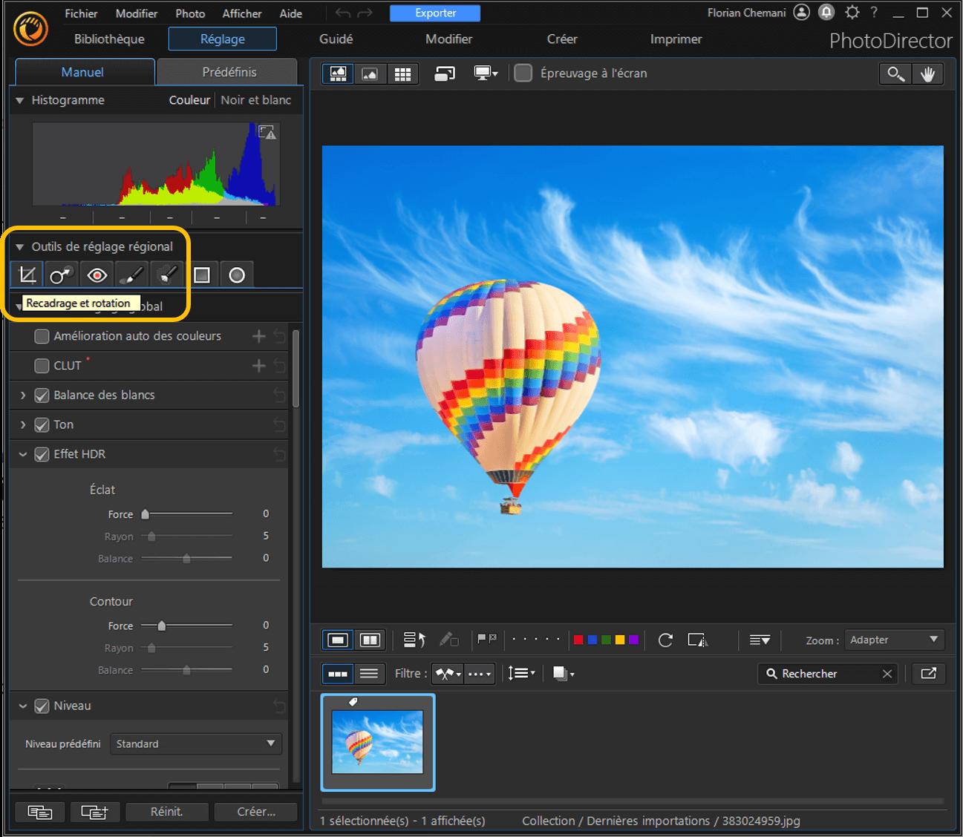Switch to the Prédéfinis tab

[229, 72]
